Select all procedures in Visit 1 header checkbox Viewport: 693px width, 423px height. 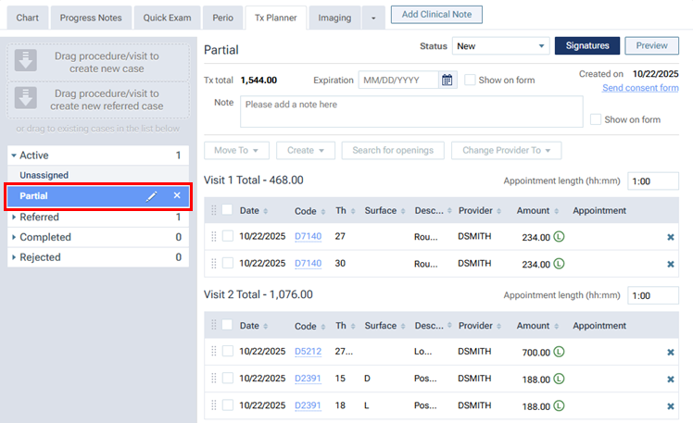[x=227, y=210]
